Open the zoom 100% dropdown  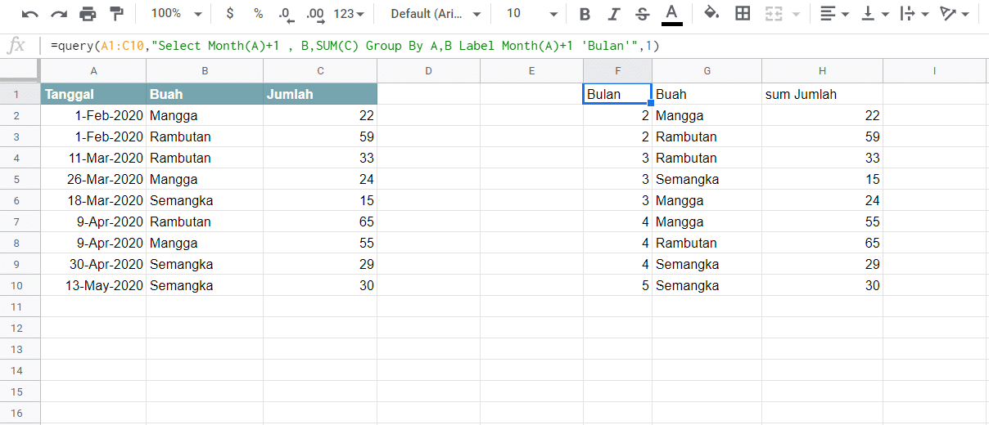175,14
